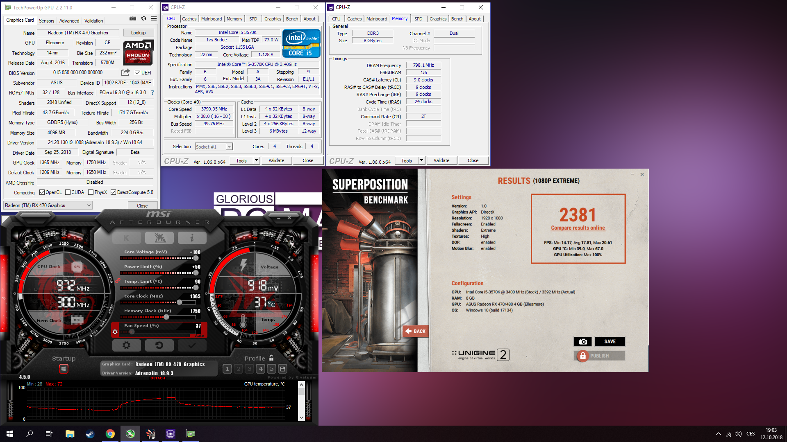Click the Afterburner apply checkmark button

[192, 345]
